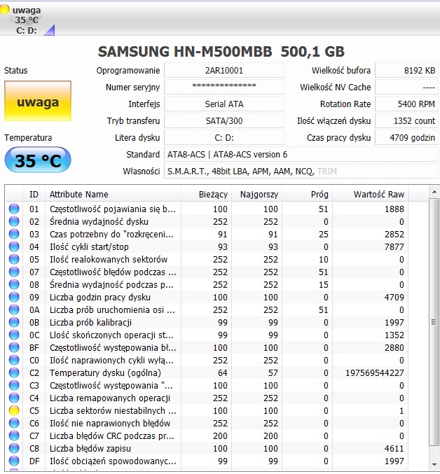Screen dimensions: 440x474
Task: Click the ATA8-ACS standard field
Action: click(301, 155)
